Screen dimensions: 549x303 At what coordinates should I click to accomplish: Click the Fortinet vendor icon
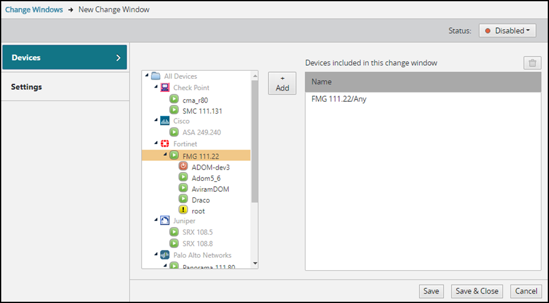point(165,143)
